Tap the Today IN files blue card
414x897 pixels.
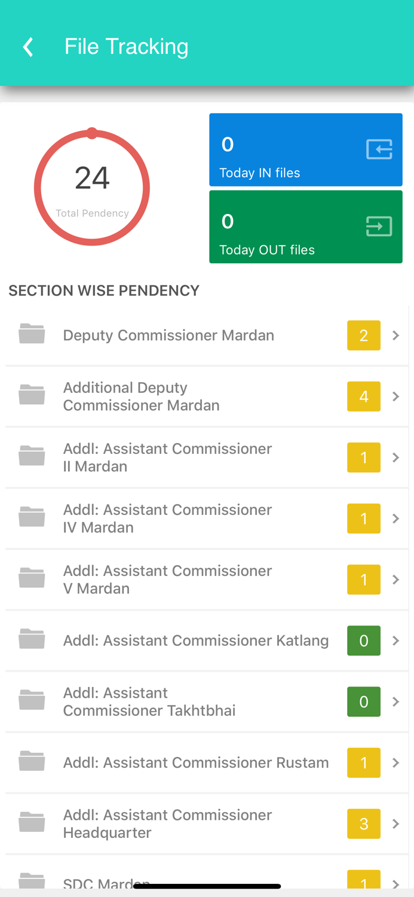coord(305,149)
